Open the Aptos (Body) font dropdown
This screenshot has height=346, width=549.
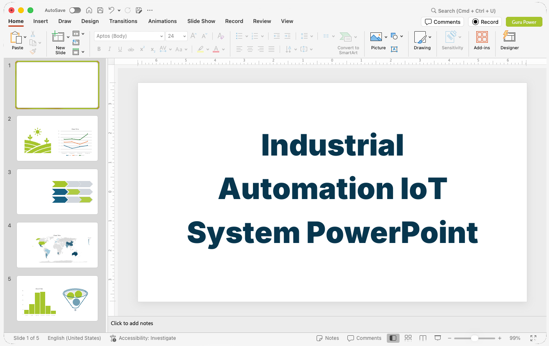pyautogui.click(x=129, y=36)
